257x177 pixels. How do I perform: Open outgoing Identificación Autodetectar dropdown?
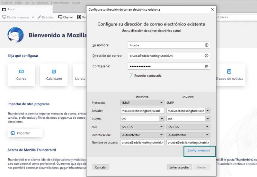click(188, 135)
